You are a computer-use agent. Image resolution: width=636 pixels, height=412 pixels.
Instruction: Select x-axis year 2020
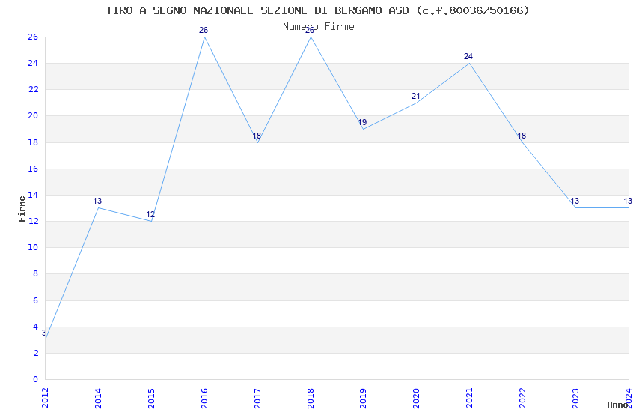click(x=417, y=398)
